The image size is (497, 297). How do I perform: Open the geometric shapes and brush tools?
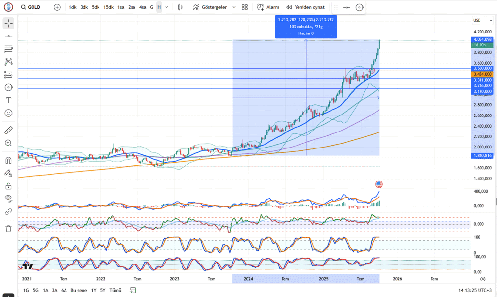[x=9, y=87]
